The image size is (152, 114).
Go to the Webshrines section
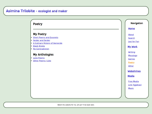pos(134,71)
